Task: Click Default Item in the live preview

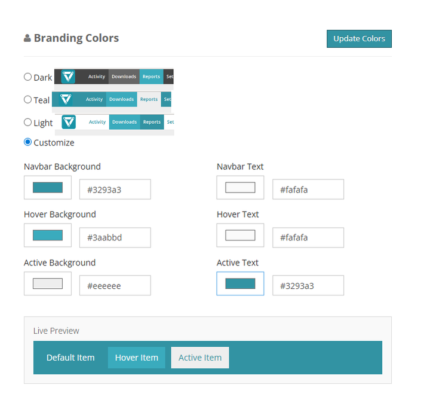Action: tap(70, 358)
